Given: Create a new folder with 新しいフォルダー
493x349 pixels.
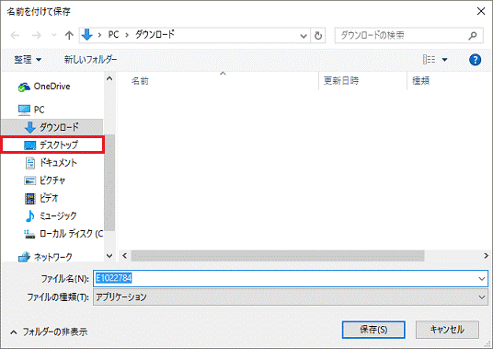Looking at the screenshot, I should click(90, 59).
